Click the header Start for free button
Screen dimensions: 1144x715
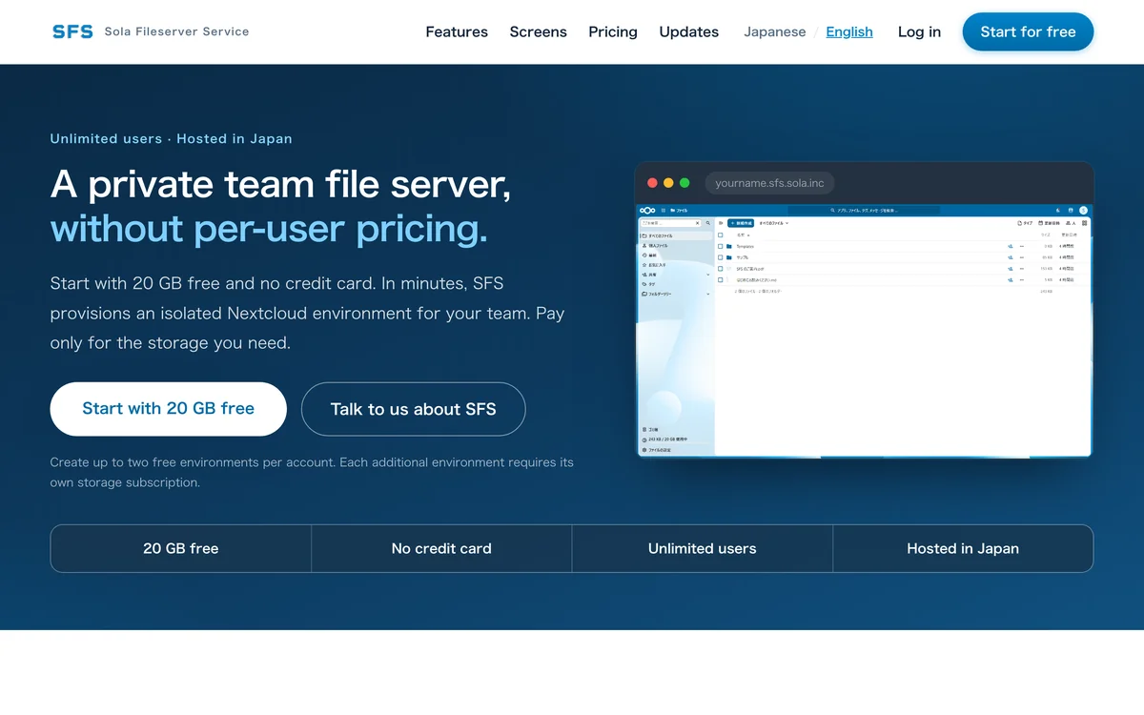[1028, 31]
